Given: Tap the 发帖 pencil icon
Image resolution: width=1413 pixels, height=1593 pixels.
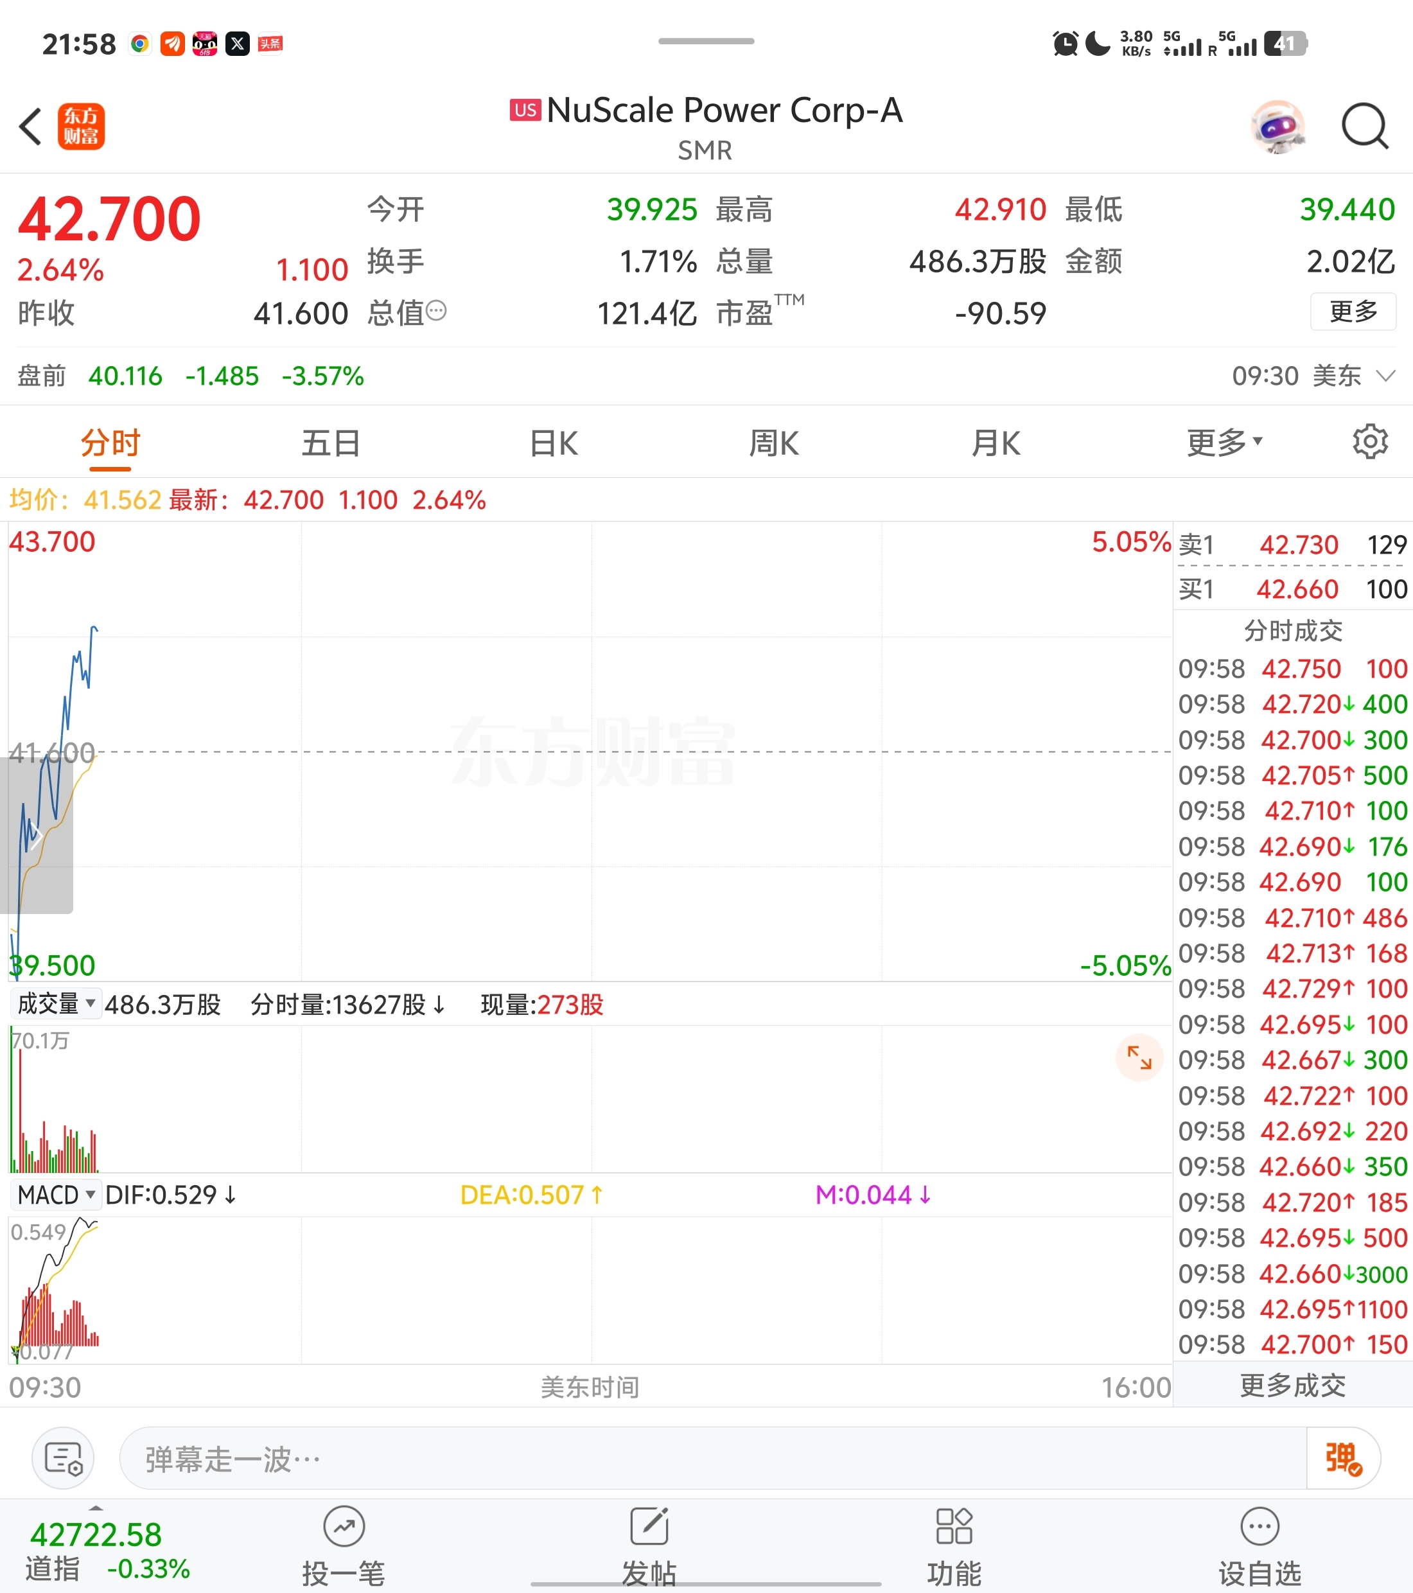Looking at the screenshot, I should [x=649, y=1526].
